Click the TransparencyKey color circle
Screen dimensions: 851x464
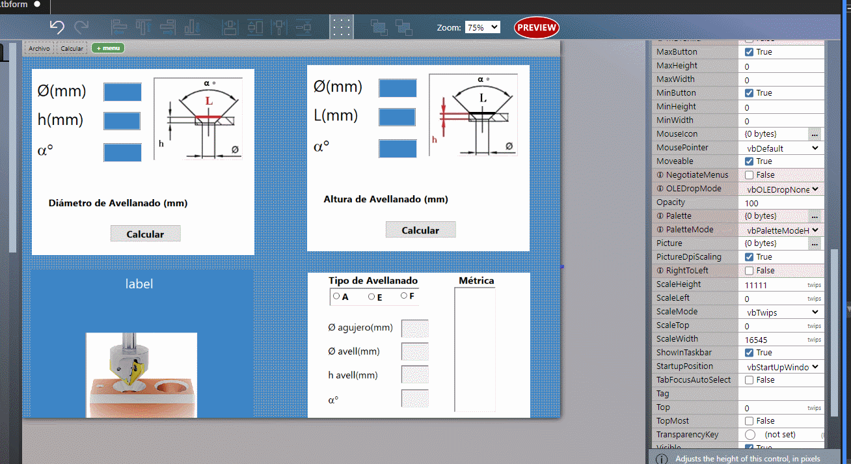coord(750,435)
